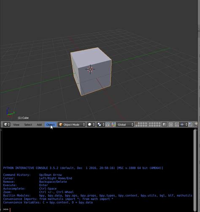The image size is (200, 212).
Task: Click the first block of scene layer buttons
Action: (141, 124)
